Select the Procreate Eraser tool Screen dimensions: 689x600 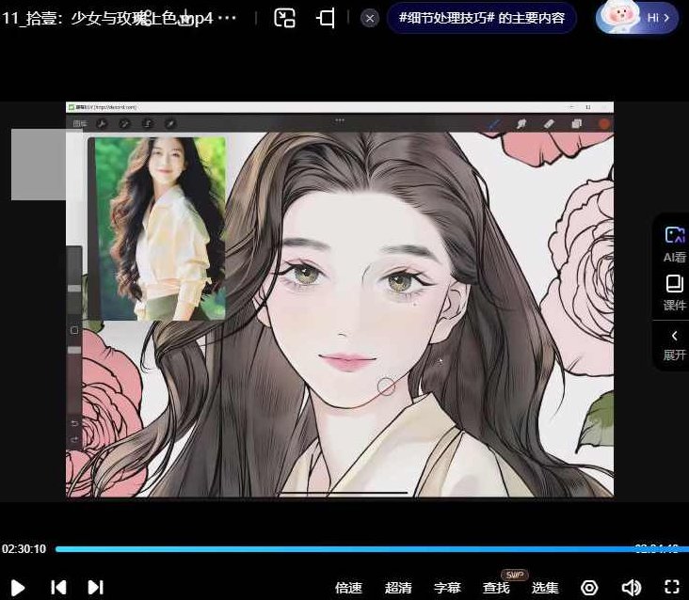coord(549,124)
